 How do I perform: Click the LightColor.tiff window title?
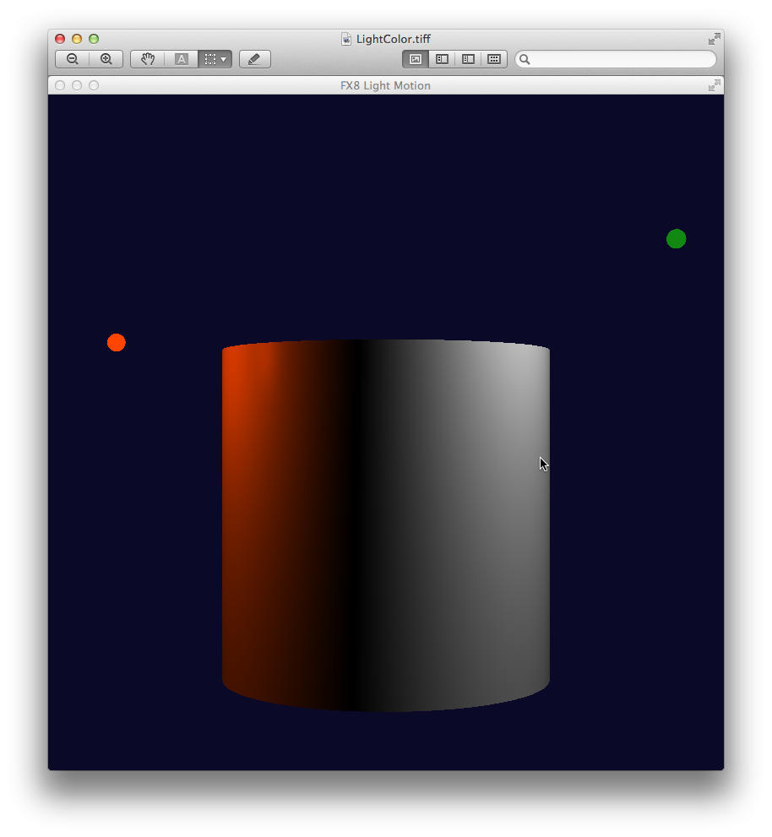click(x=394, y=39)
